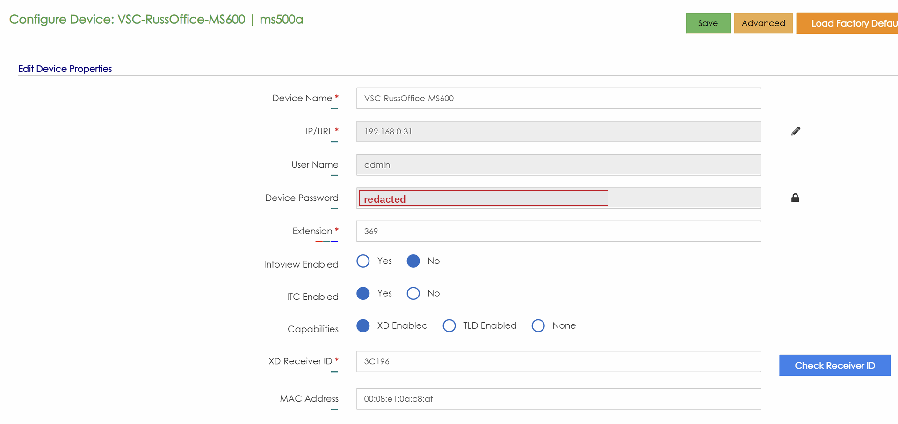Click the Device Password field

click(558, 198)
